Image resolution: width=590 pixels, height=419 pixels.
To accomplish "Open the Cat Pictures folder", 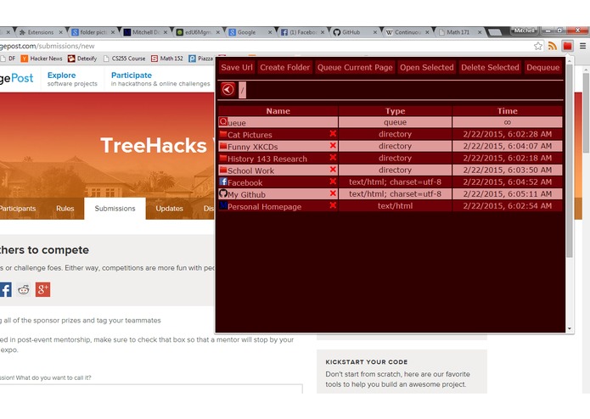I will click(x=250, y=135).
